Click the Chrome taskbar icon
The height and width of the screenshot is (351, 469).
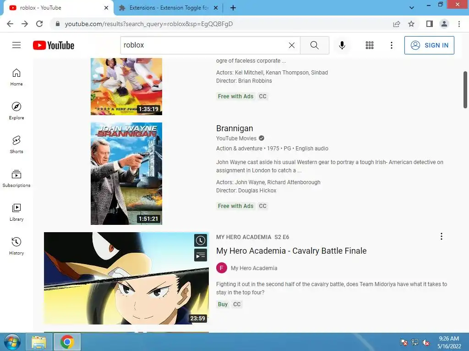[x=67, y=342]
